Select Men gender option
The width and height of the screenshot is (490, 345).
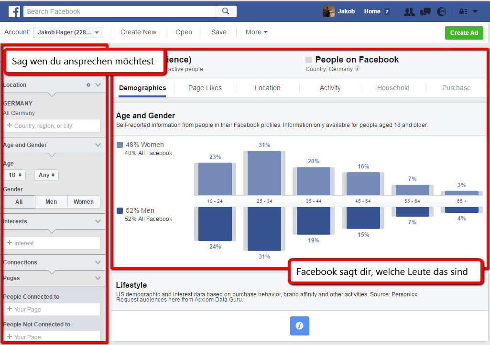(51, 202)
